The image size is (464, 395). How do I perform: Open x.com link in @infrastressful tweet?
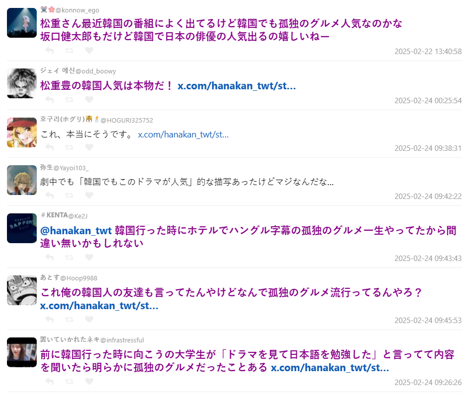click(x=330, y=368)
